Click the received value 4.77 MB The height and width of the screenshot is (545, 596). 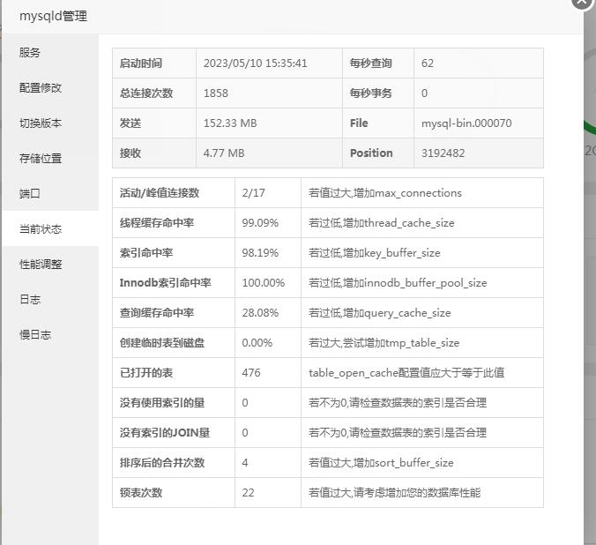coord(224,153)
